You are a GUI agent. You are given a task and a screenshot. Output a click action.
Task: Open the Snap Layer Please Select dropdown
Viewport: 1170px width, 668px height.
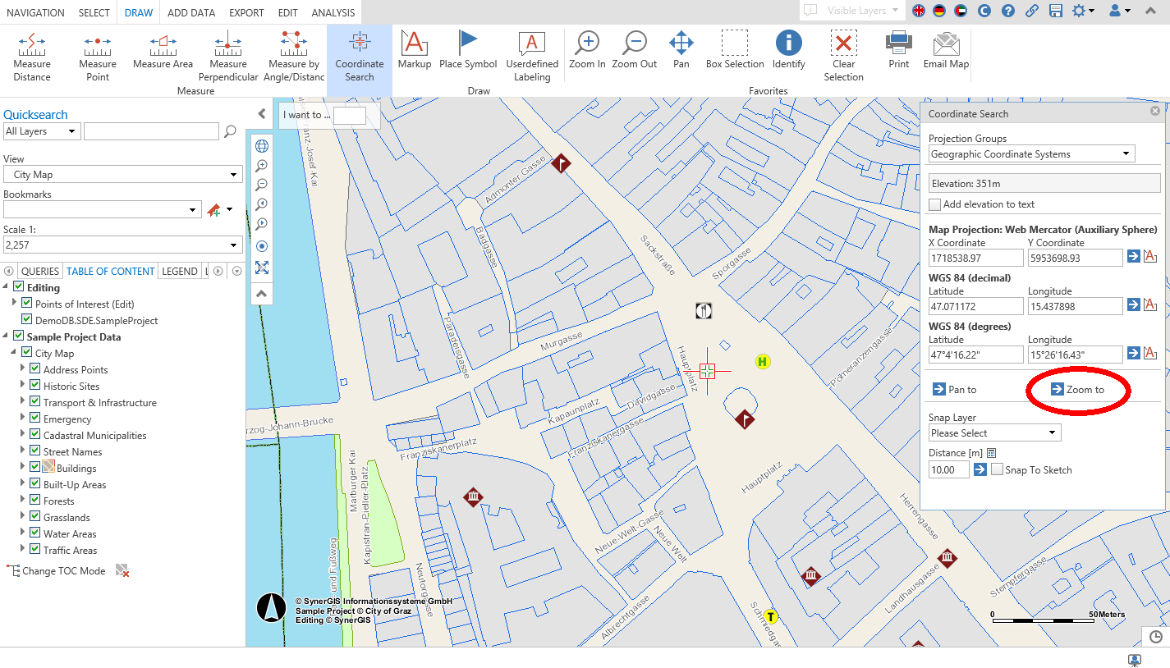993,432
